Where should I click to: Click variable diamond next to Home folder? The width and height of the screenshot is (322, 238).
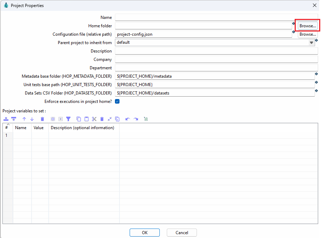(x=294, y=23)
